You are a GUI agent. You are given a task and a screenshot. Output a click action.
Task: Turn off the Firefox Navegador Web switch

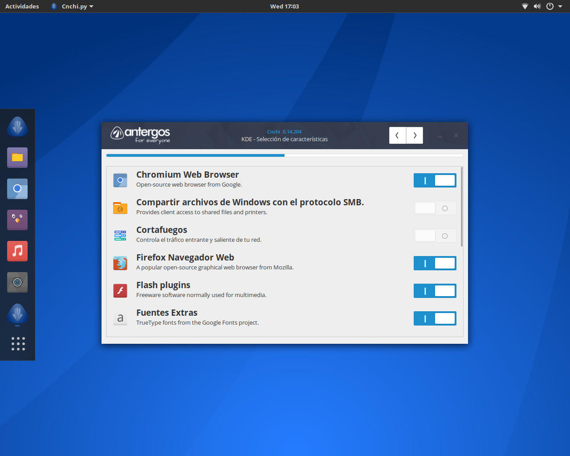(x=435, y=263)
